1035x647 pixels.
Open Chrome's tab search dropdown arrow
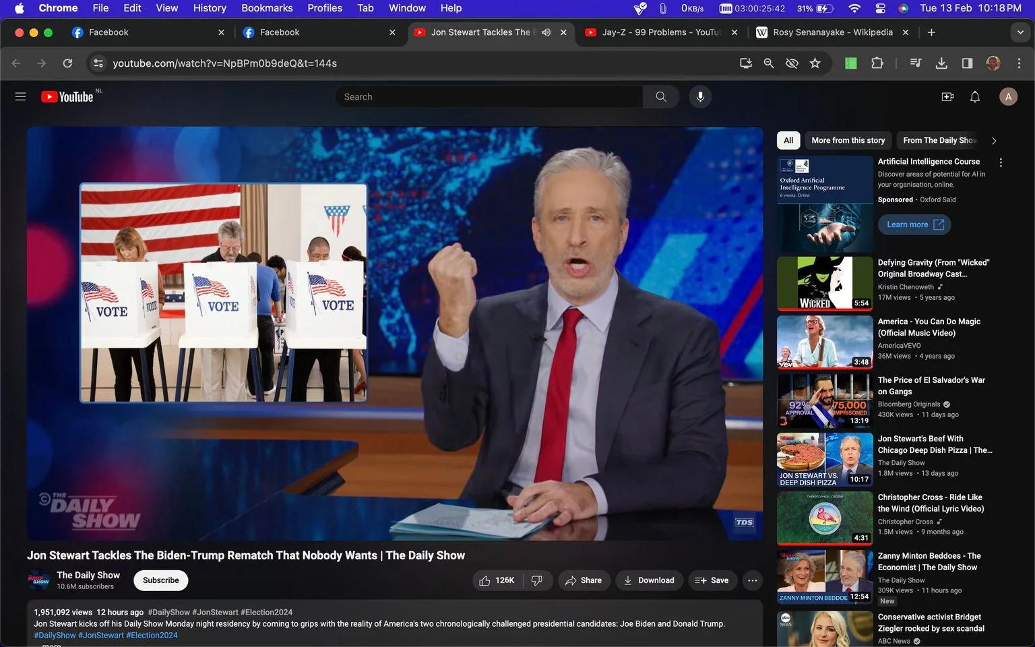point(1020,32)
